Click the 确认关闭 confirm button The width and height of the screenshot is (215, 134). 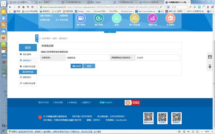[x=77, y=66]
